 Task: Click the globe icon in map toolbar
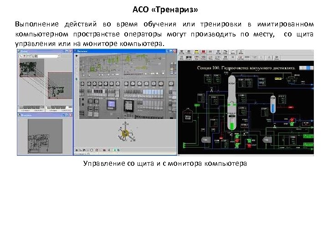[x=36, y=56]
